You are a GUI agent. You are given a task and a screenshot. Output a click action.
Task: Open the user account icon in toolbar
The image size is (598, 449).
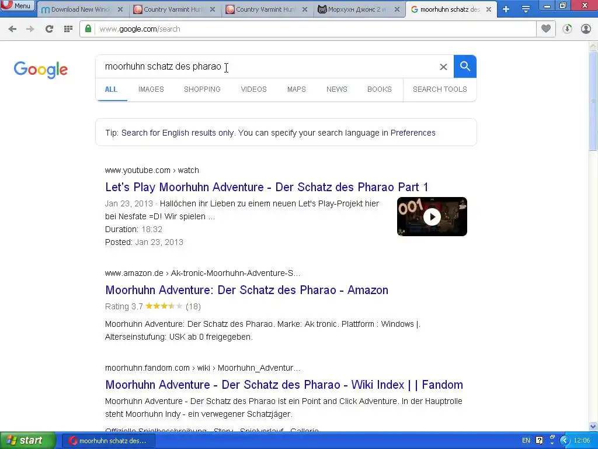586,29
